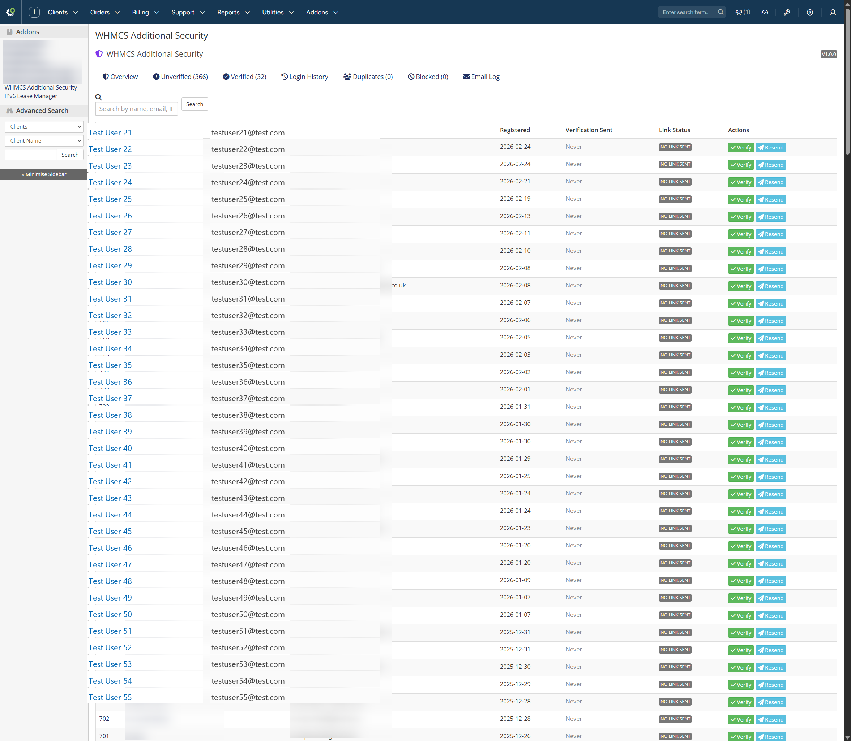Switch to the Unverified (366) tab
This screenshot has width=851, height=741.
[x=180, y=77]
